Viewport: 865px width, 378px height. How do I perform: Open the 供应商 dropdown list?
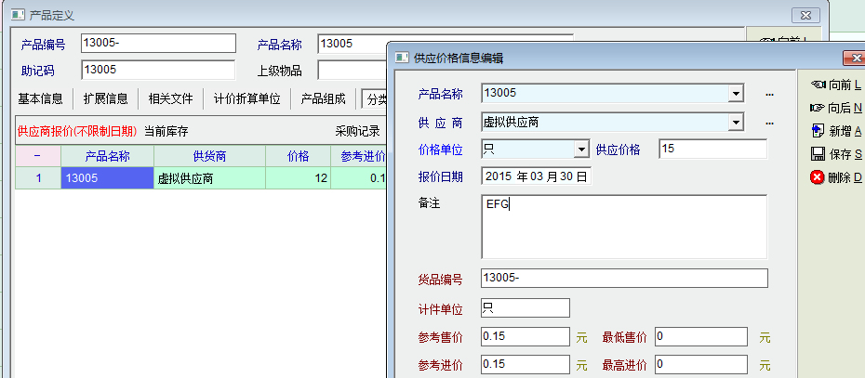pyautogui.click(x=736, y=123)
